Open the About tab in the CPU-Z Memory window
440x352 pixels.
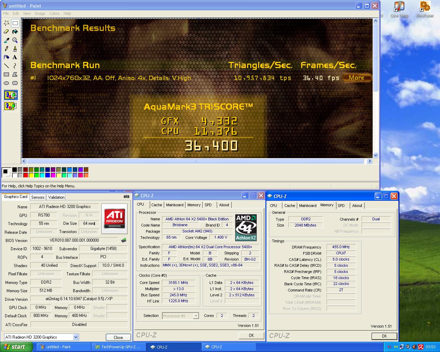point(357,206)
